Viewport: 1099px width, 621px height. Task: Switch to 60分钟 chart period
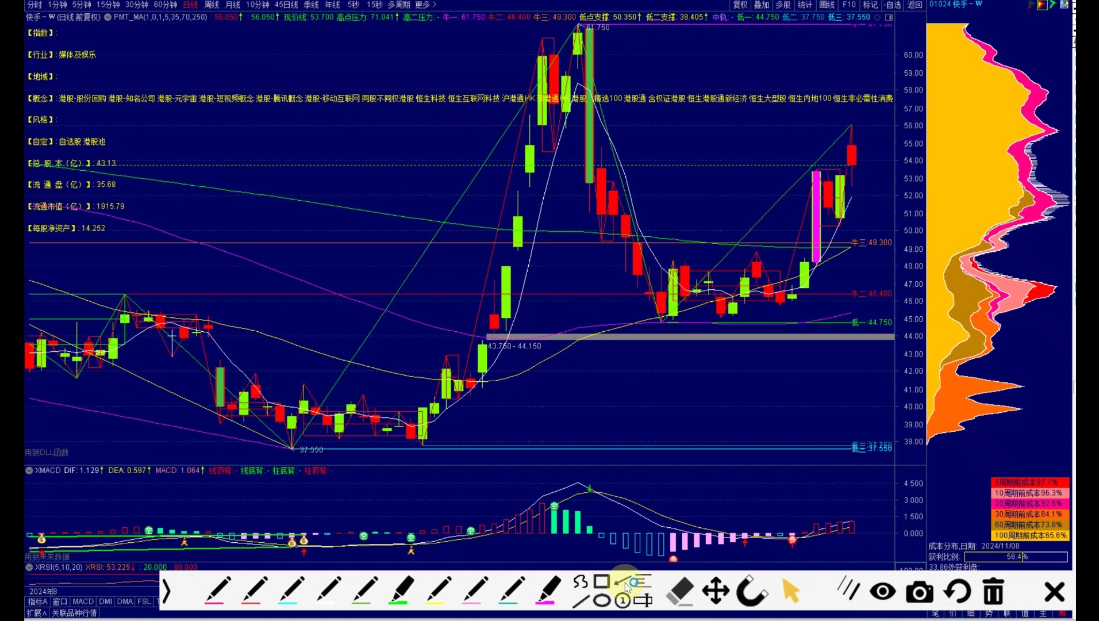point(166,5)
